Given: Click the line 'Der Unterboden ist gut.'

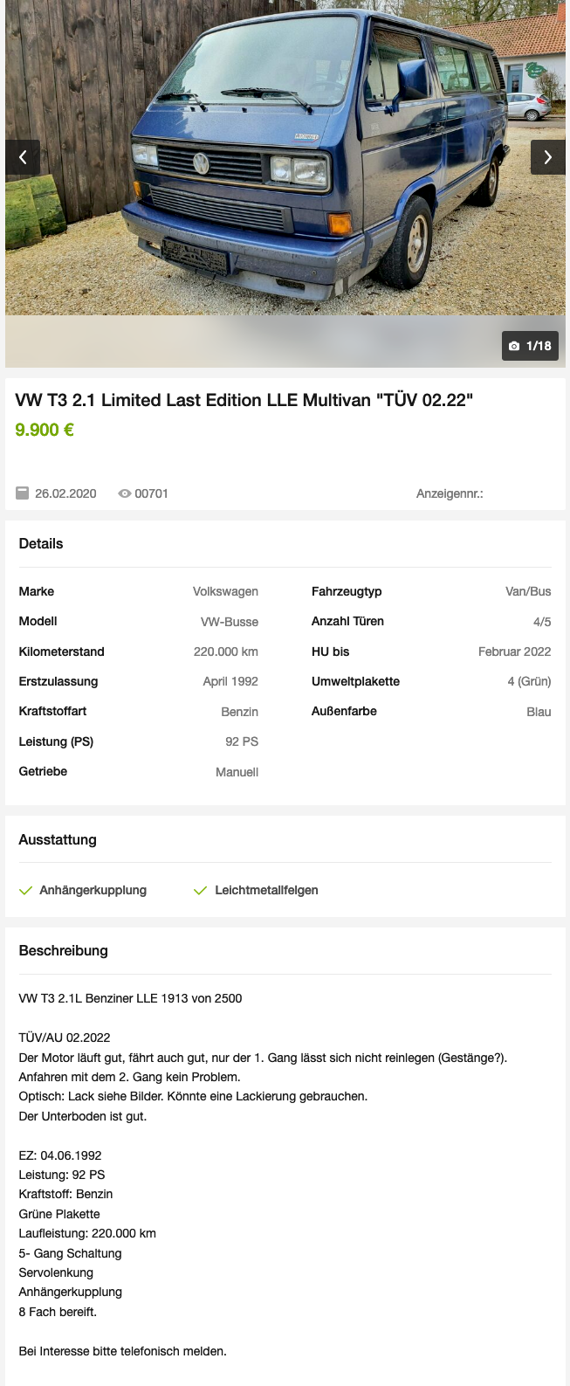Looking at the screenshot, I should pos(83,1116).
